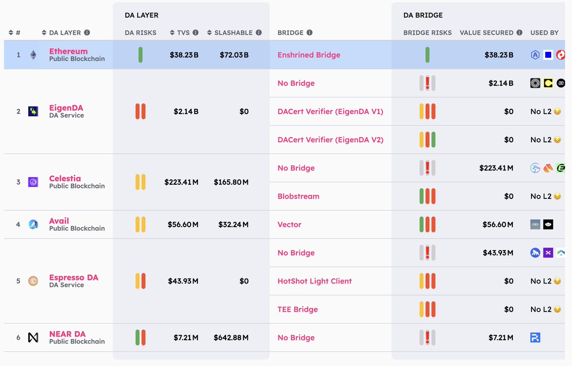Click the Vector bridge risk color bars
The width and height of the screenshot is (572, 366).
pyautogui.click(x=428, y=224)
